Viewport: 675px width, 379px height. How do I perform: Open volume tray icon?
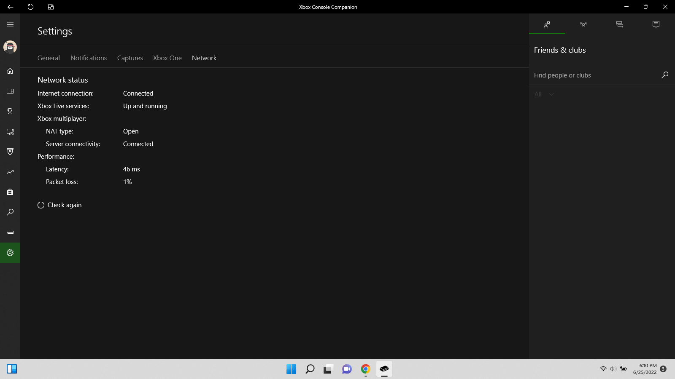(x=613, y=369)
